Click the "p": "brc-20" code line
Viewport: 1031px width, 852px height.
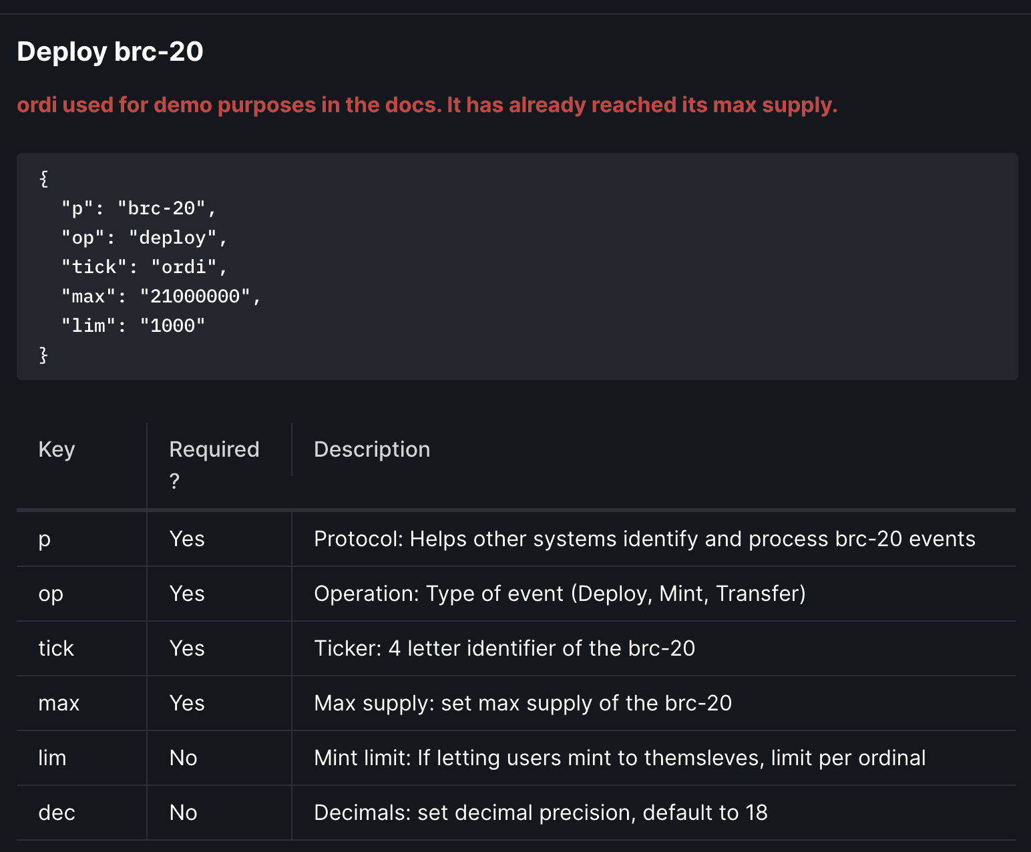[139, 208]
